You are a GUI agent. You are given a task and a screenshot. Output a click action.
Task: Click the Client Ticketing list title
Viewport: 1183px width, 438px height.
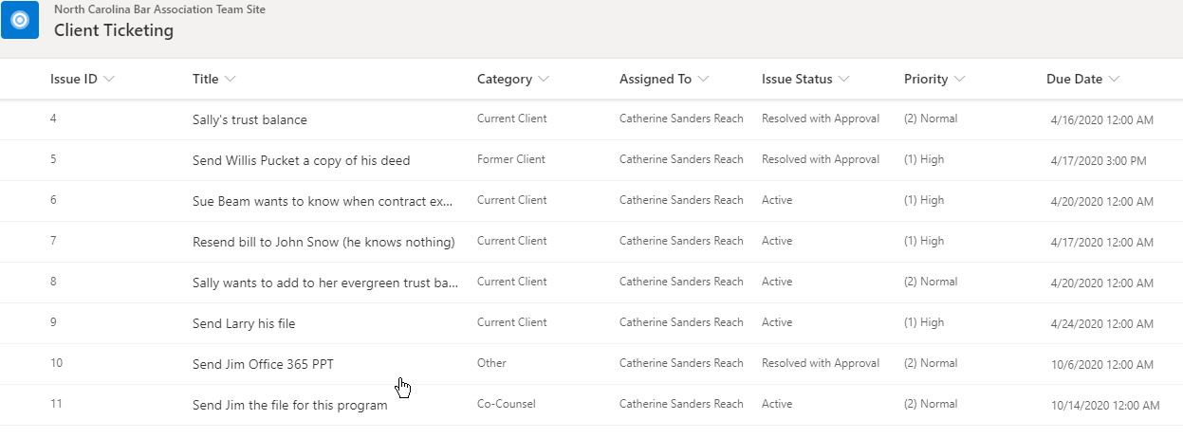114,30
